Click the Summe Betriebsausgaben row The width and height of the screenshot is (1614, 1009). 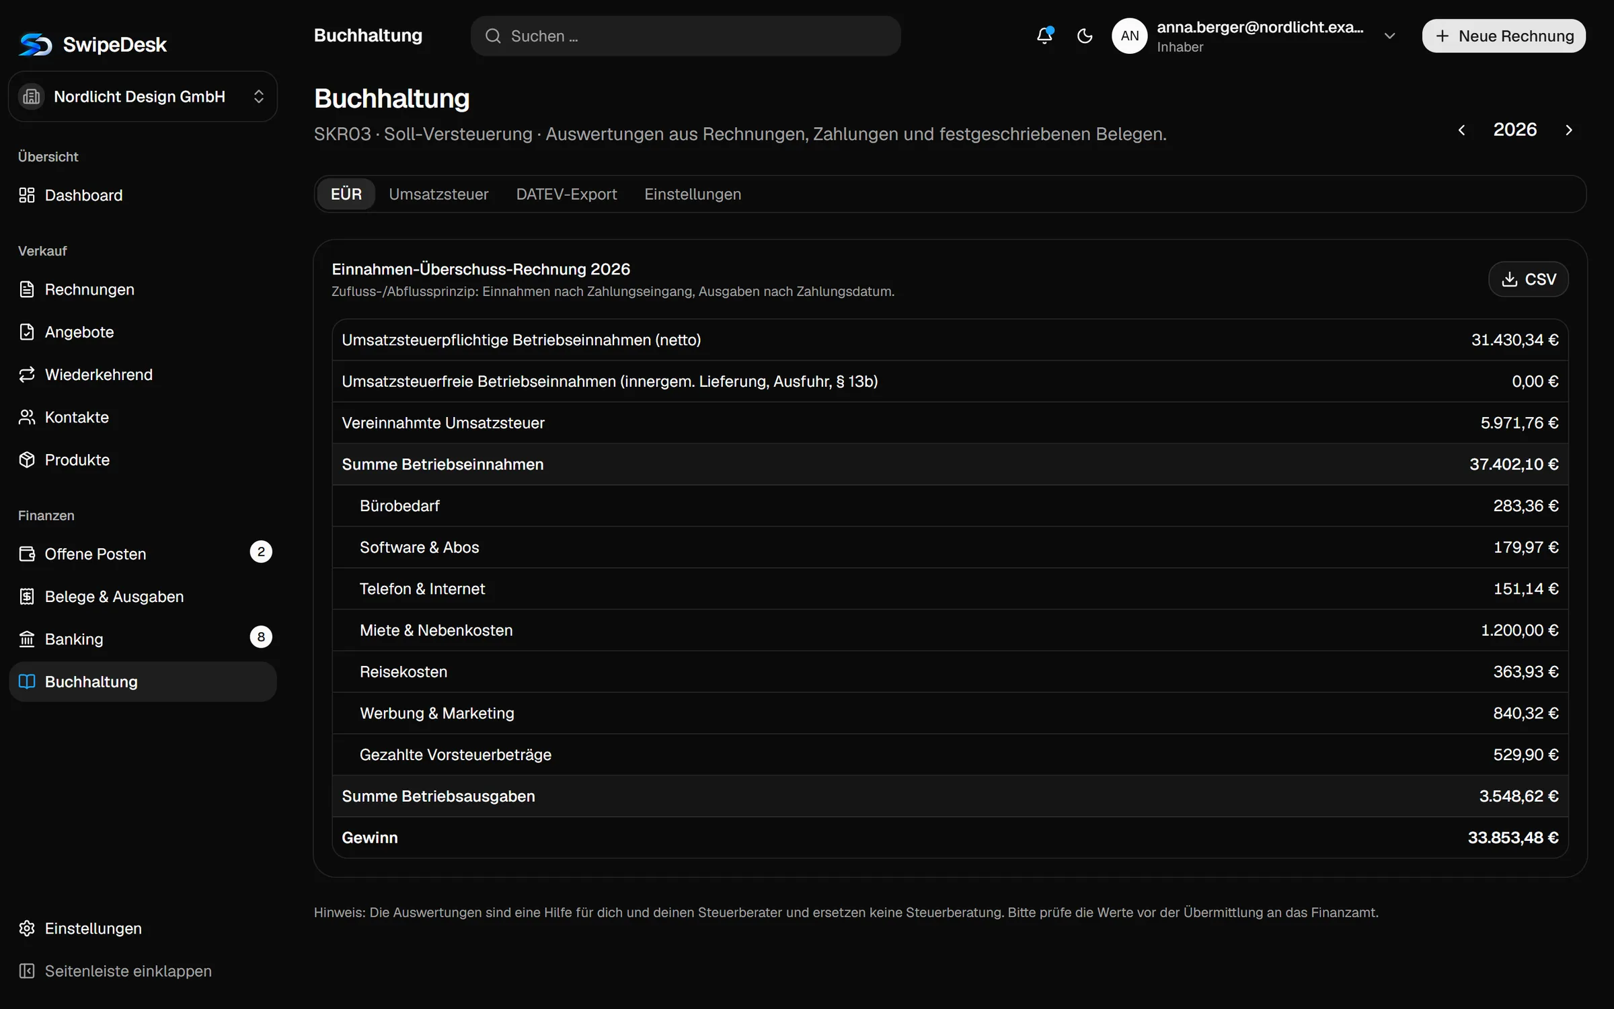tap(950, 796)
